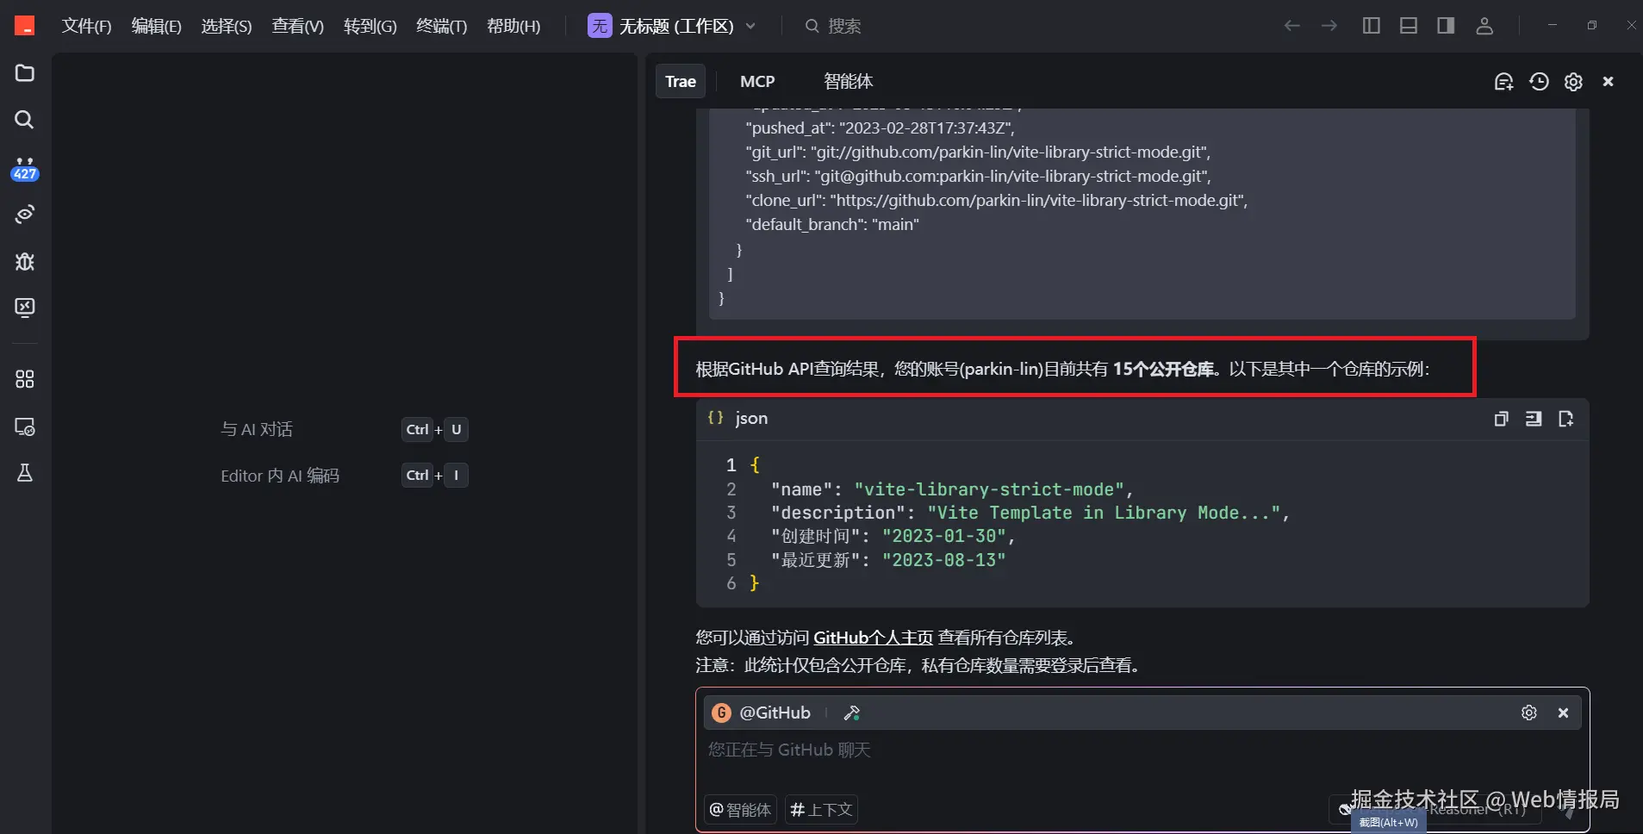Open Search from the activity bar
This screenshot has width=1643, height=834.
coord(23,120)
